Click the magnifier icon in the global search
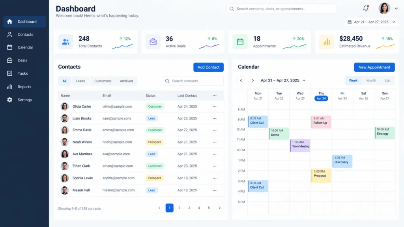Viewport: 404px width, 227px height. 232,9
